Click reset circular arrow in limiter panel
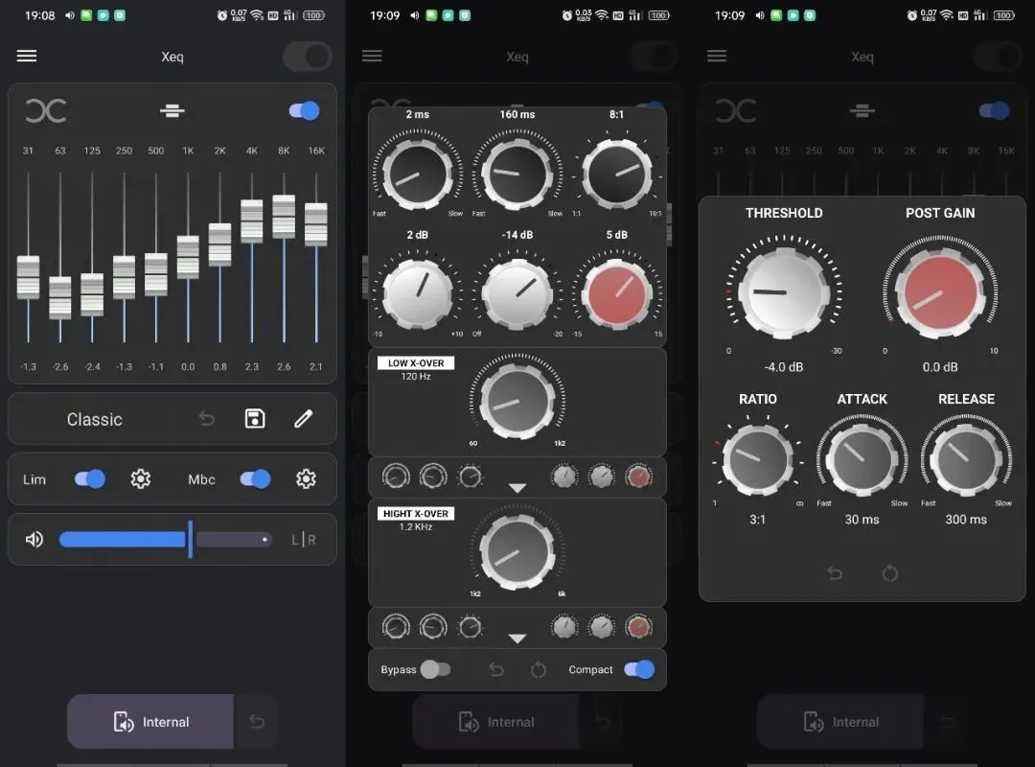The width and height of the screenshot is (1035, 767). [x=889, y=572]
